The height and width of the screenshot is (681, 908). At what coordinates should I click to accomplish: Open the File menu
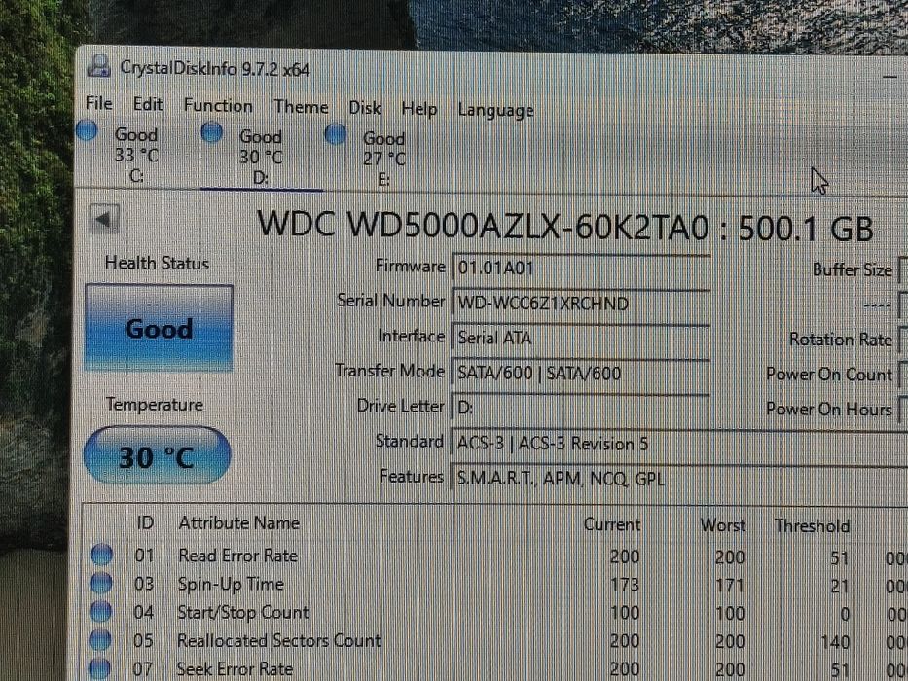tap(98, 104)
